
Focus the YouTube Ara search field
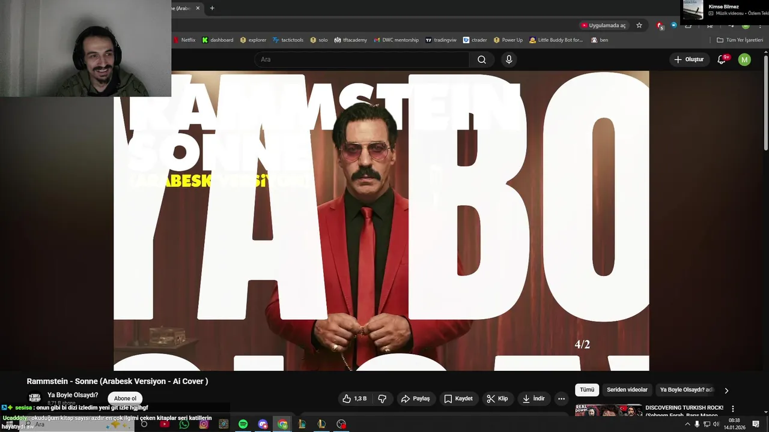(362, 59)
